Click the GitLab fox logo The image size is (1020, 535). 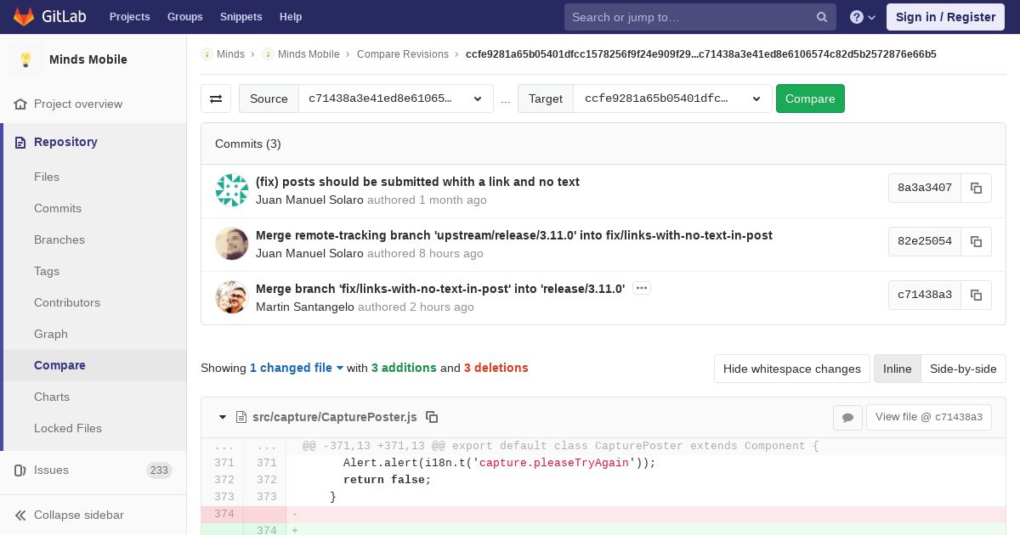(24, 16)
